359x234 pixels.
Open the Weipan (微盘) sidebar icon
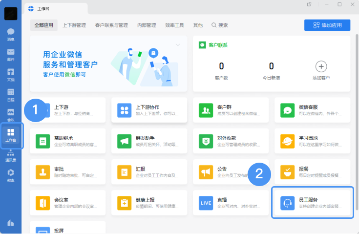tap(11, 175)
